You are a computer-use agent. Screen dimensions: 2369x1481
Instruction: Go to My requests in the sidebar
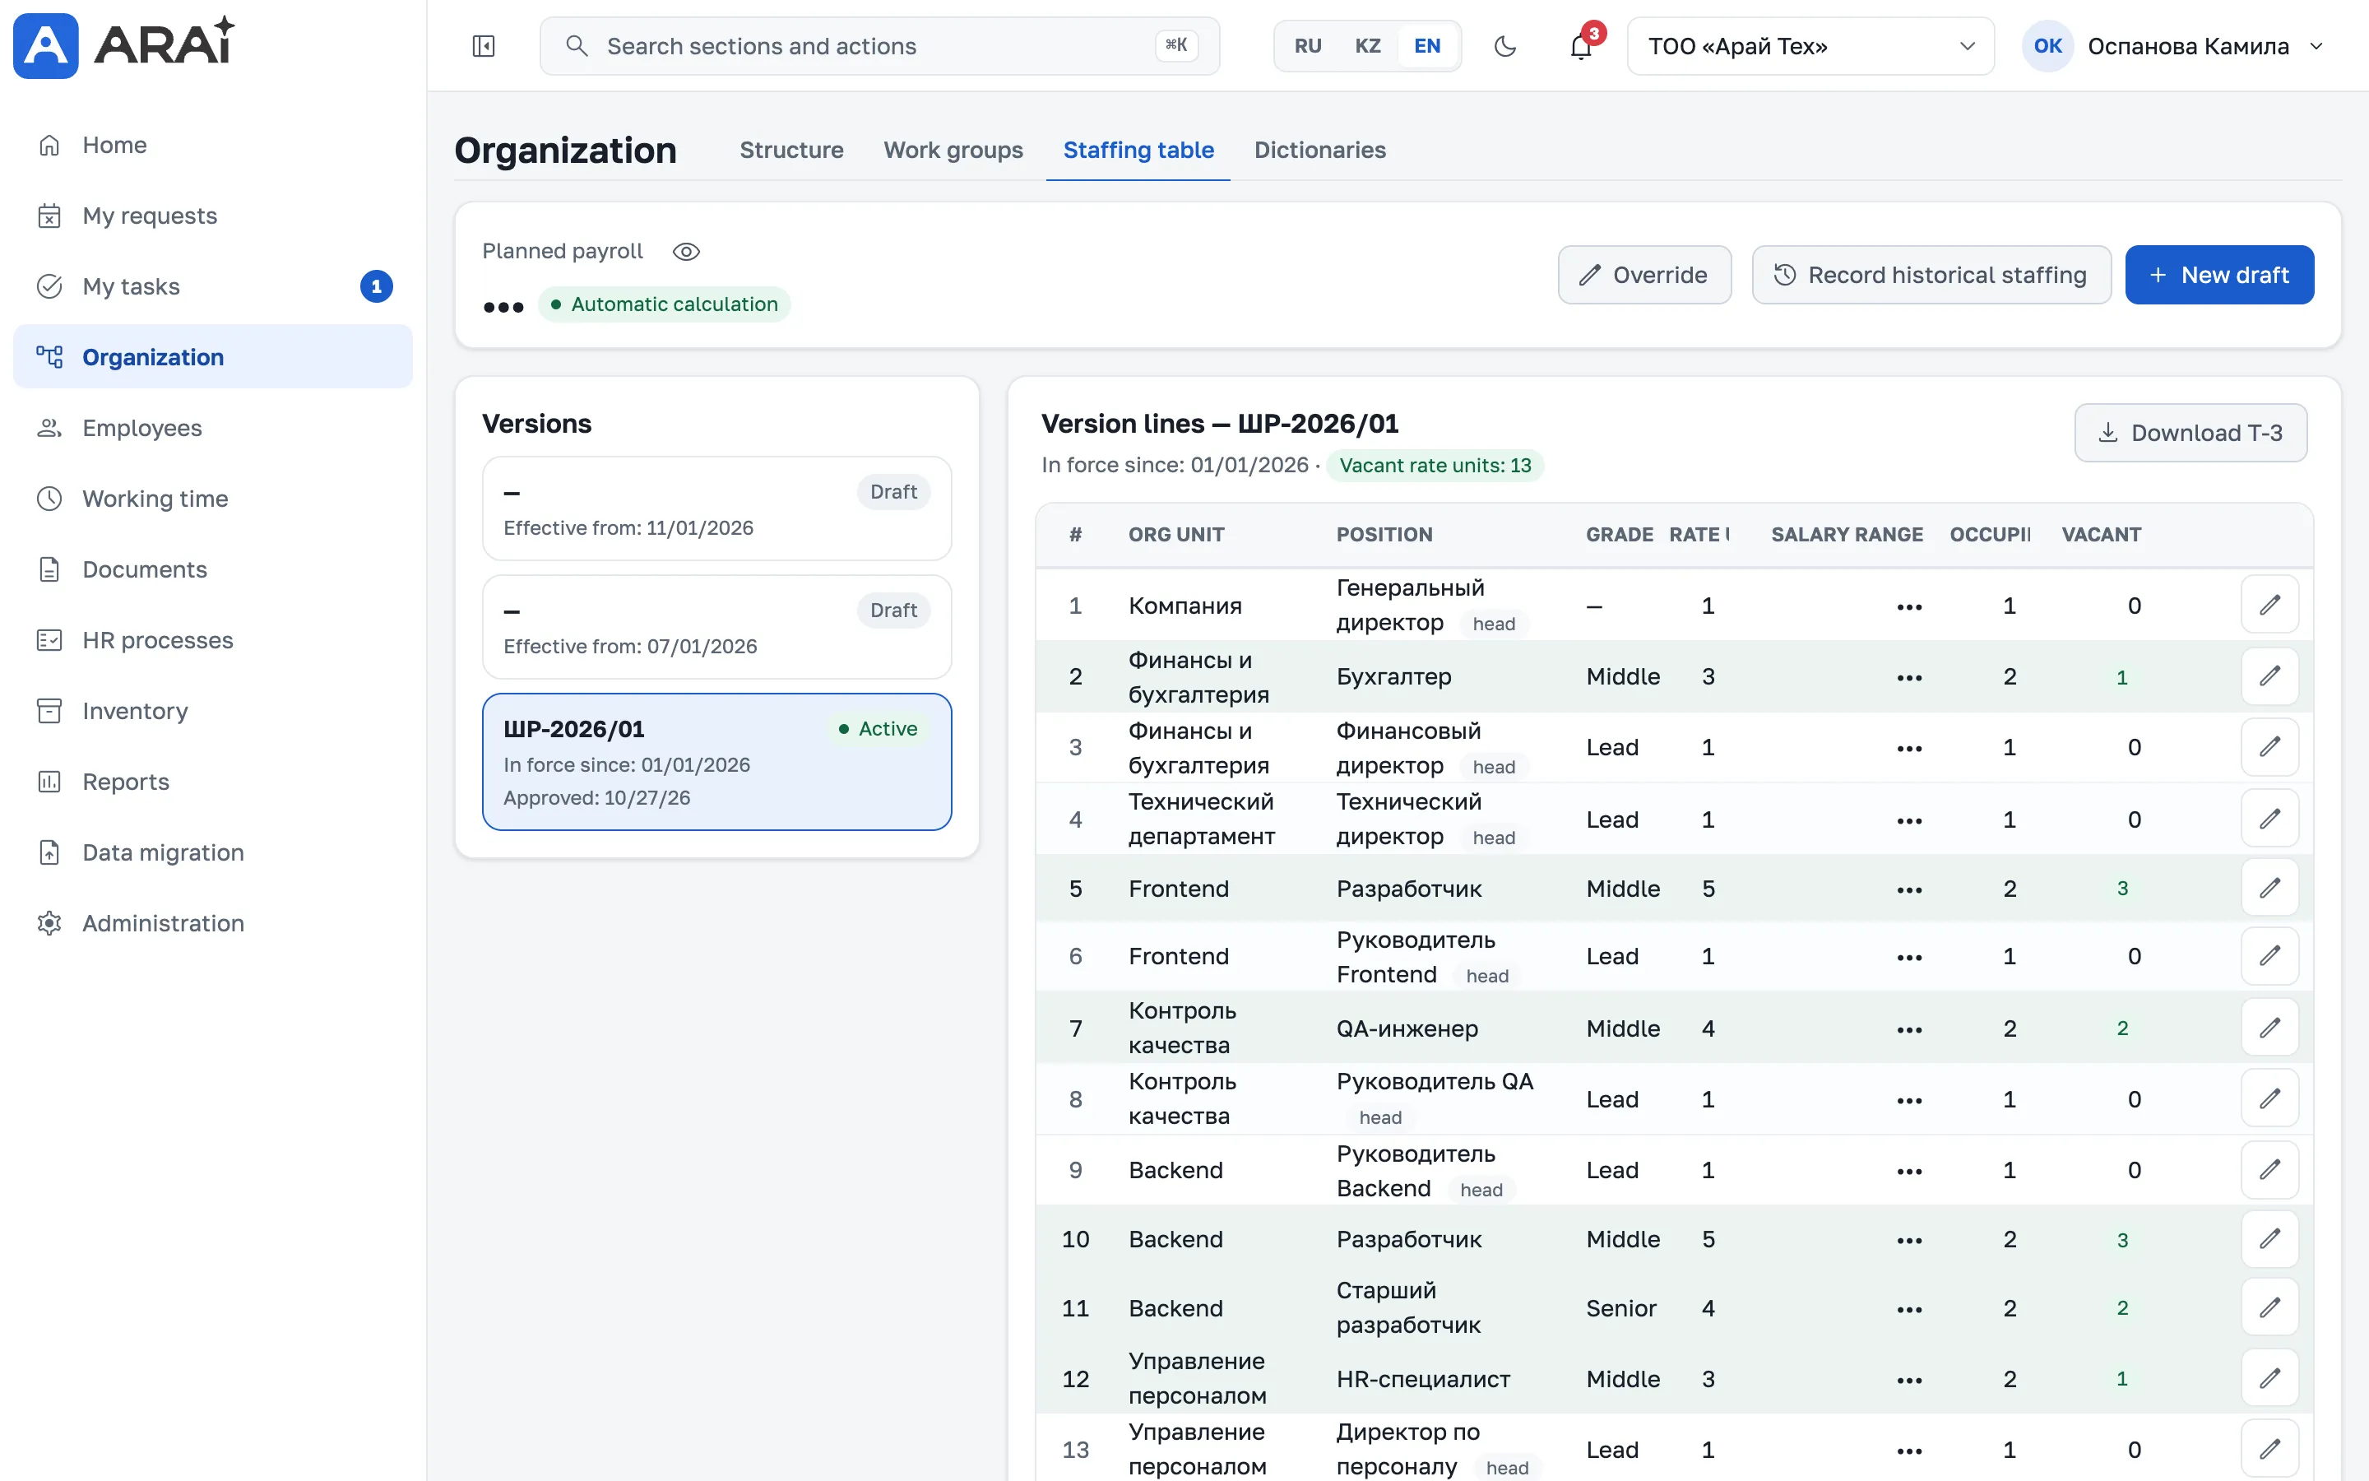pos(212,216)
